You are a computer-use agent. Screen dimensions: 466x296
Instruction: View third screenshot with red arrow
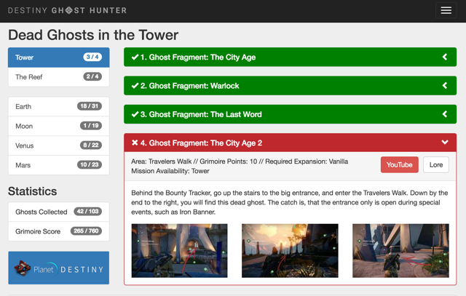coord(400,251)
